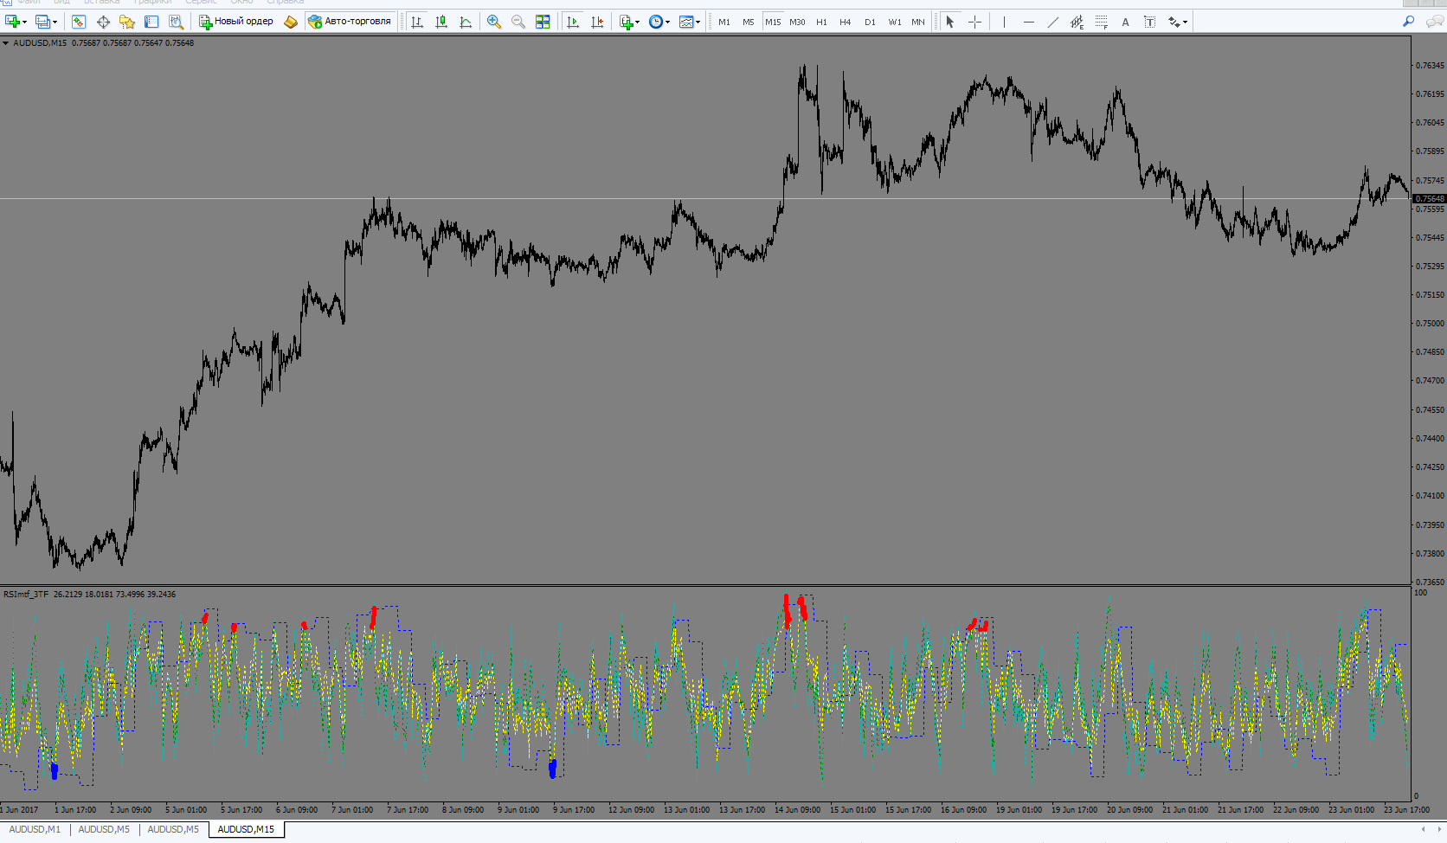Open the Terminal panel icon
The image size is (1447, 843).
click(x=151, y=22)
